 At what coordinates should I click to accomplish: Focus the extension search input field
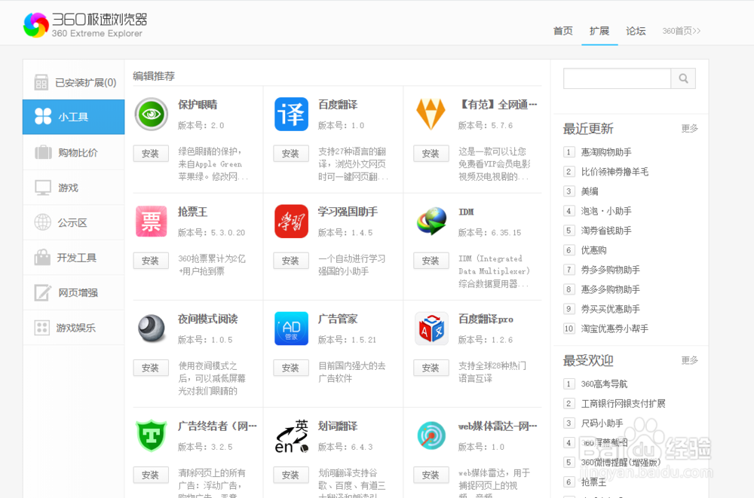point(617,78)
